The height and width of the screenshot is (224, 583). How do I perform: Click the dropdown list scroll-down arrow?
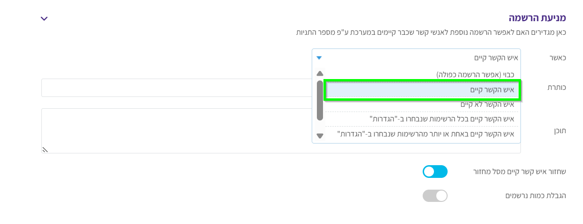tap(320, 136)
